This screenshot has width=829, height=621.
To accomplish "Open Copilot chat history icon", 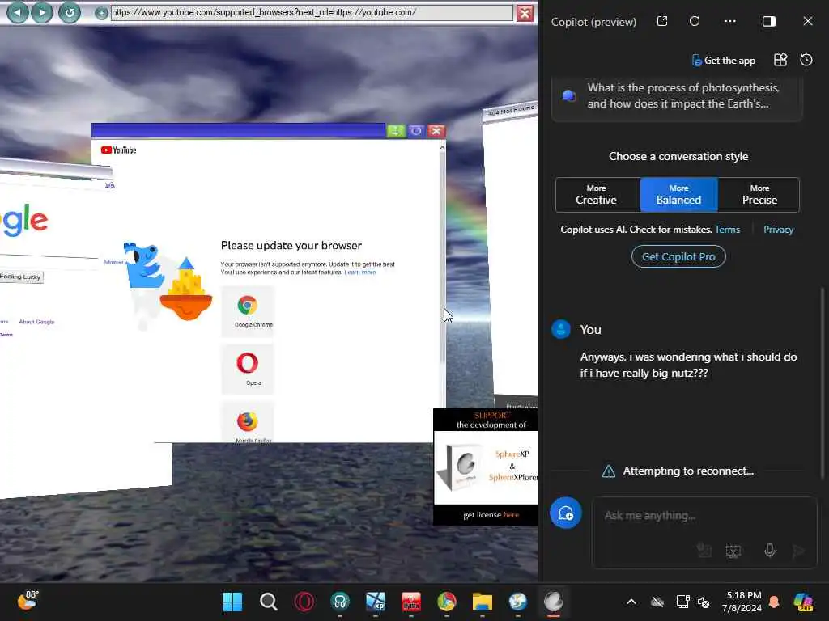I will tap(806, 60).
